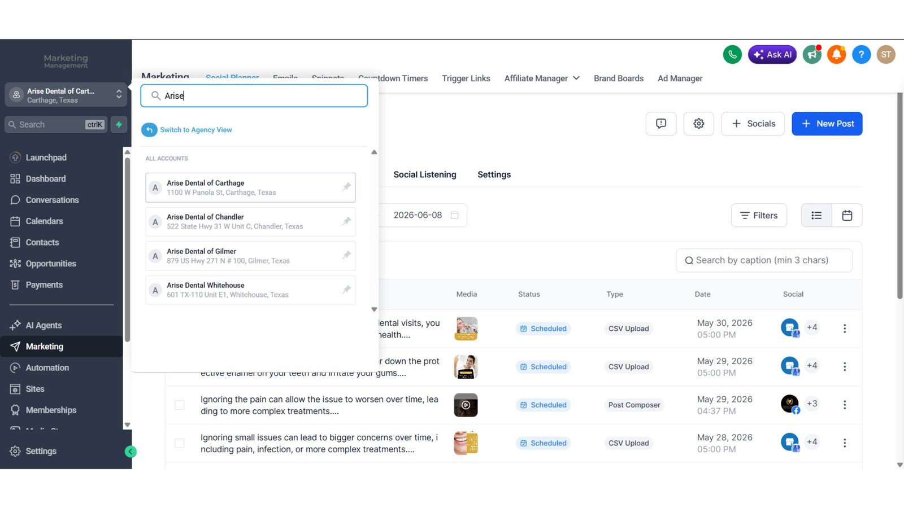Screen dimensions: 904x508
Task: Click the account search field containing Arise
Action: [254, 96]
